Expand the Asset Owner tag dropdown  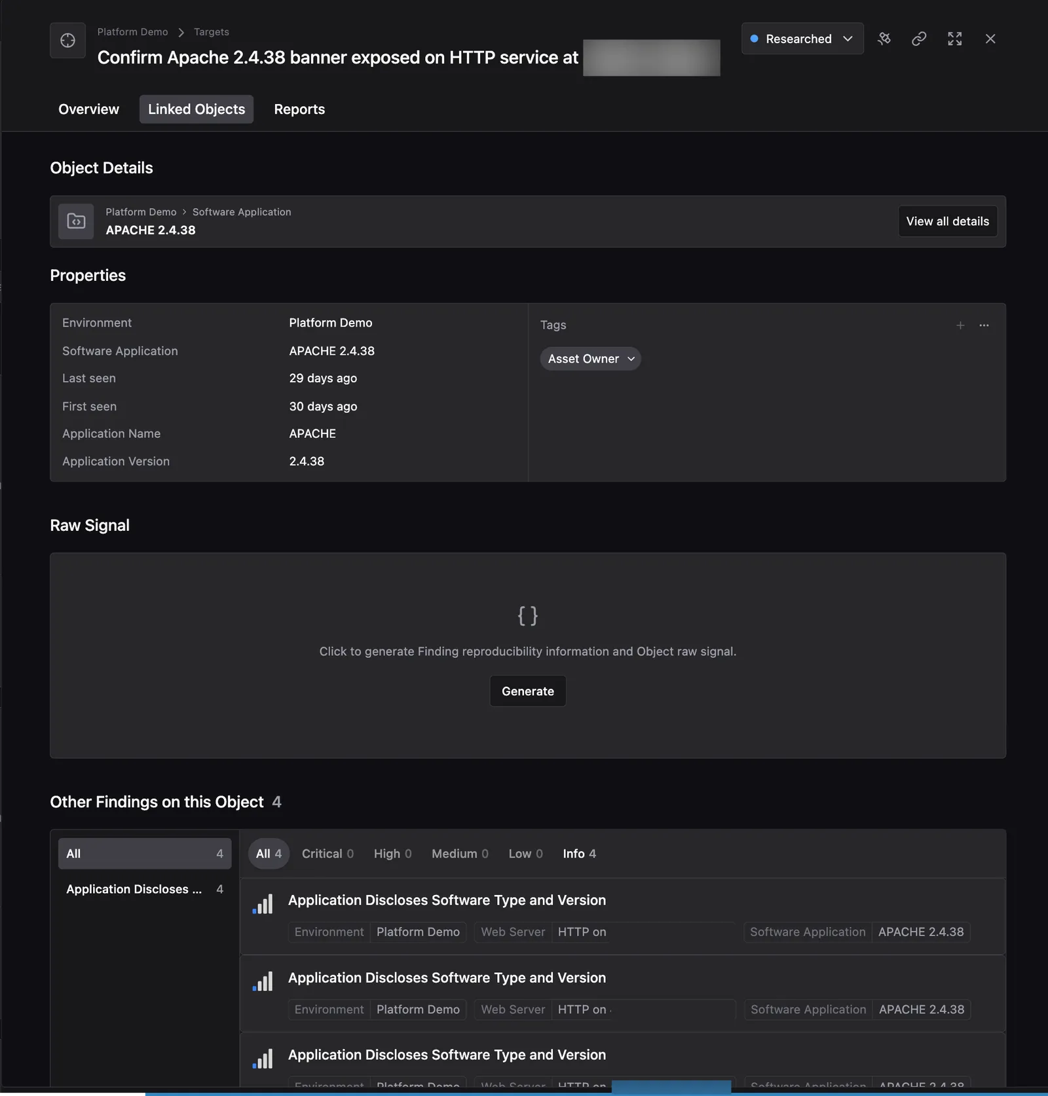[x=590, y=359]
